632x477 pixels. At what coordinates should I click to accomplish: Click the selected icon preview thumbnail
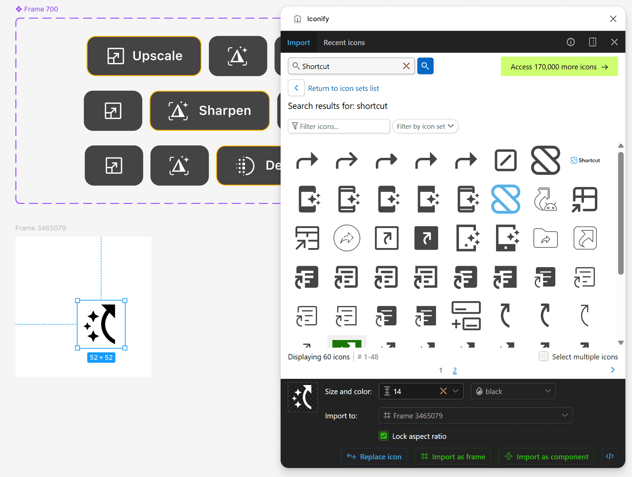pos(302,397)
